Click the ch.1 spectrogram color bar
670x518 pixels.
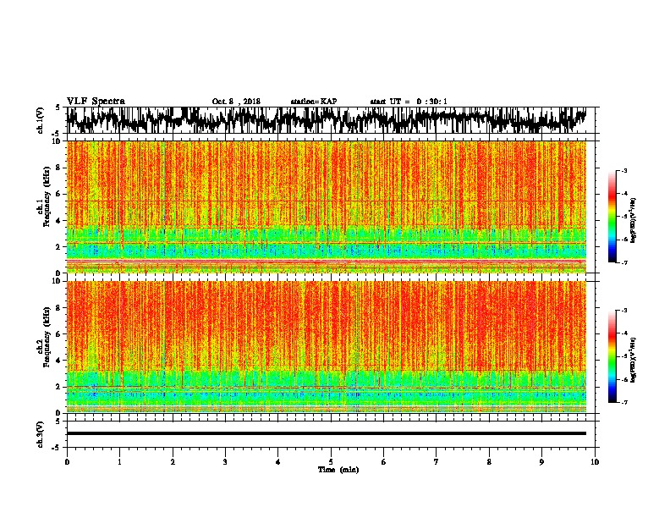612,217
